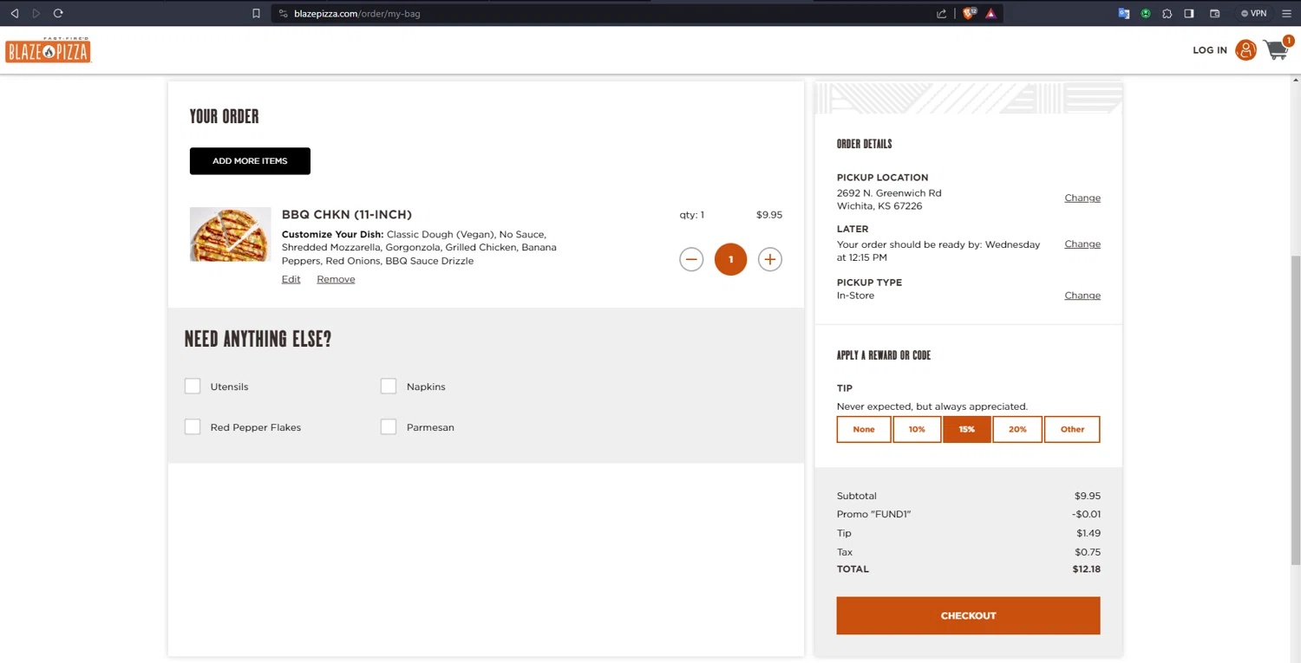Select the 20% tip option
The image size is (1301, 663).
(1017, 429)
